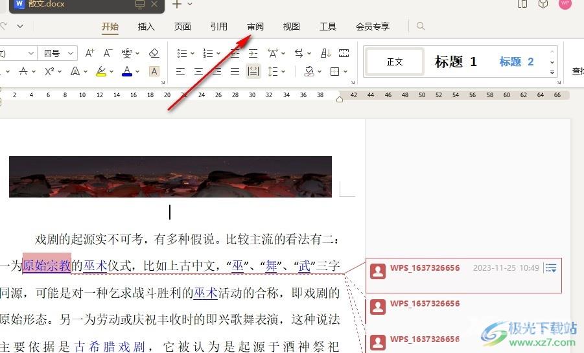The height and width of the screenshot is (353, 584).
Task: Toggle distributed alignment button
Action: click(253, 71)
